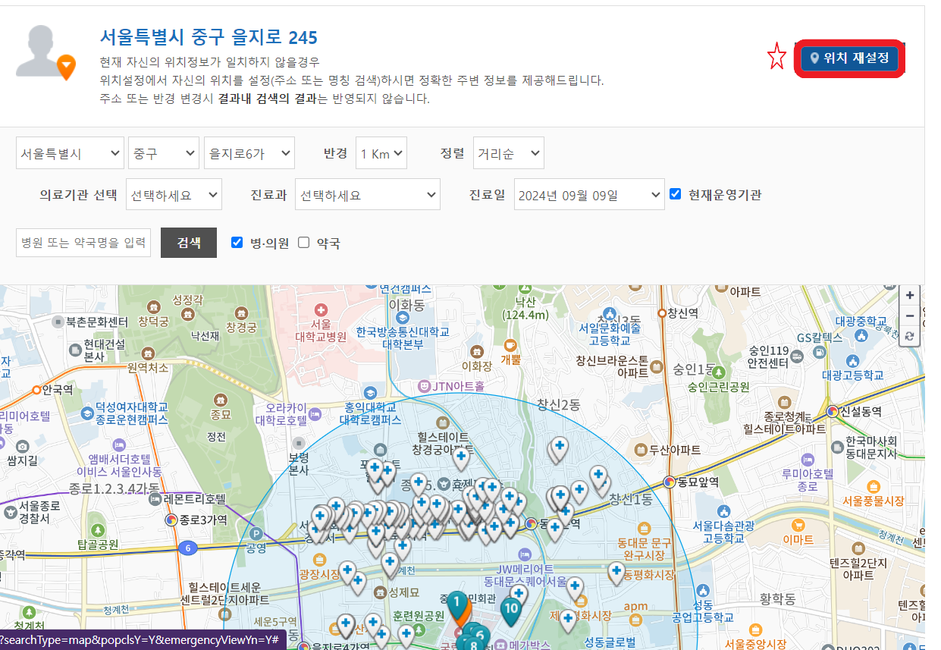Click the 공영 parking icon on map
Screen dimensions: 941x650
256,533
